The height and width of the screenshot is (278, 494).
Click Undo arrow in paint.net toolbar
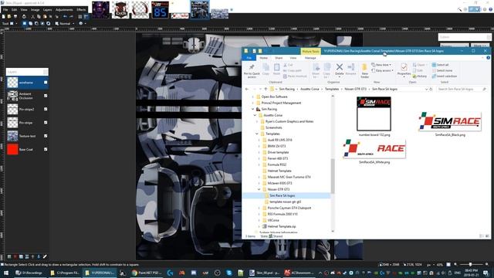(x=65, y=16)
